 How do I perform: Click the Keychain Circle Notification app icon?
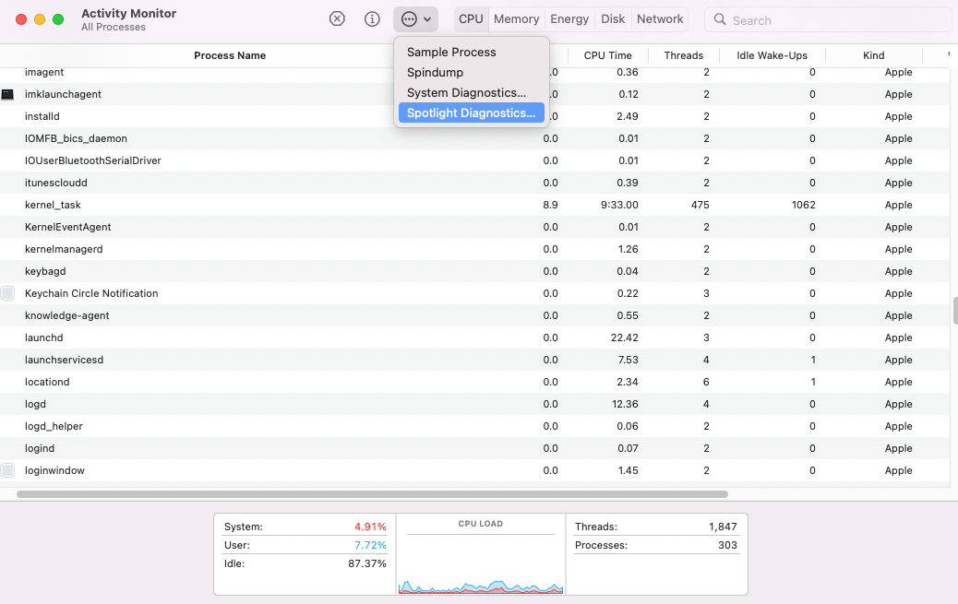(x=7, y=293)
